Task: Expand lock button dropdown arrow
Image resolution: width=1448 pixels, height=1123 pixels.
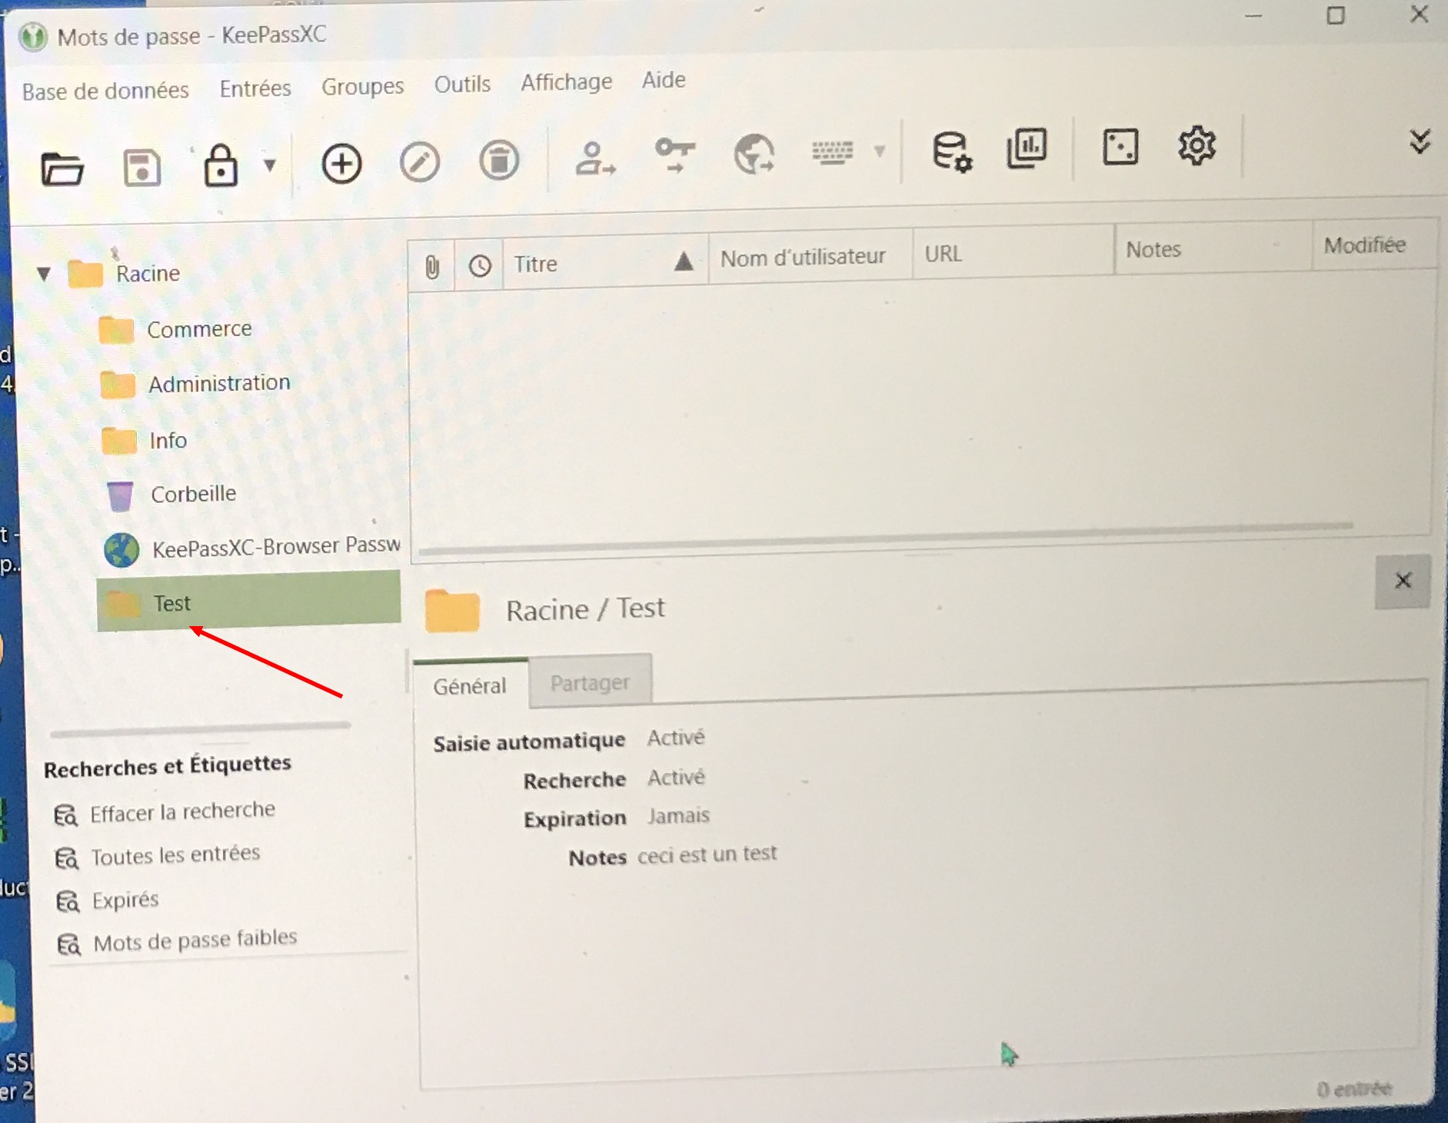Action: pyautogui.click(x=270, y=165)
